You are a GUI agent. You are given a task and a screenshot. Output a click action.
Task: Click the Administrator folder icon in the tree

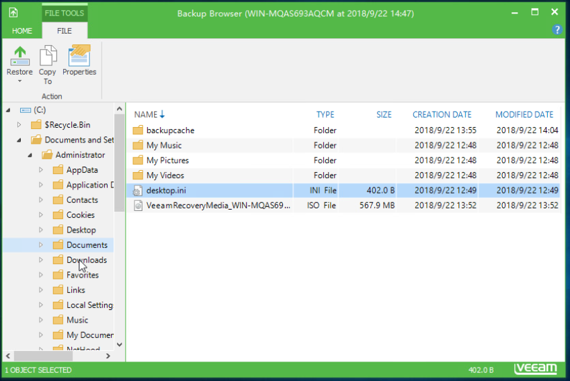(47, 155)
